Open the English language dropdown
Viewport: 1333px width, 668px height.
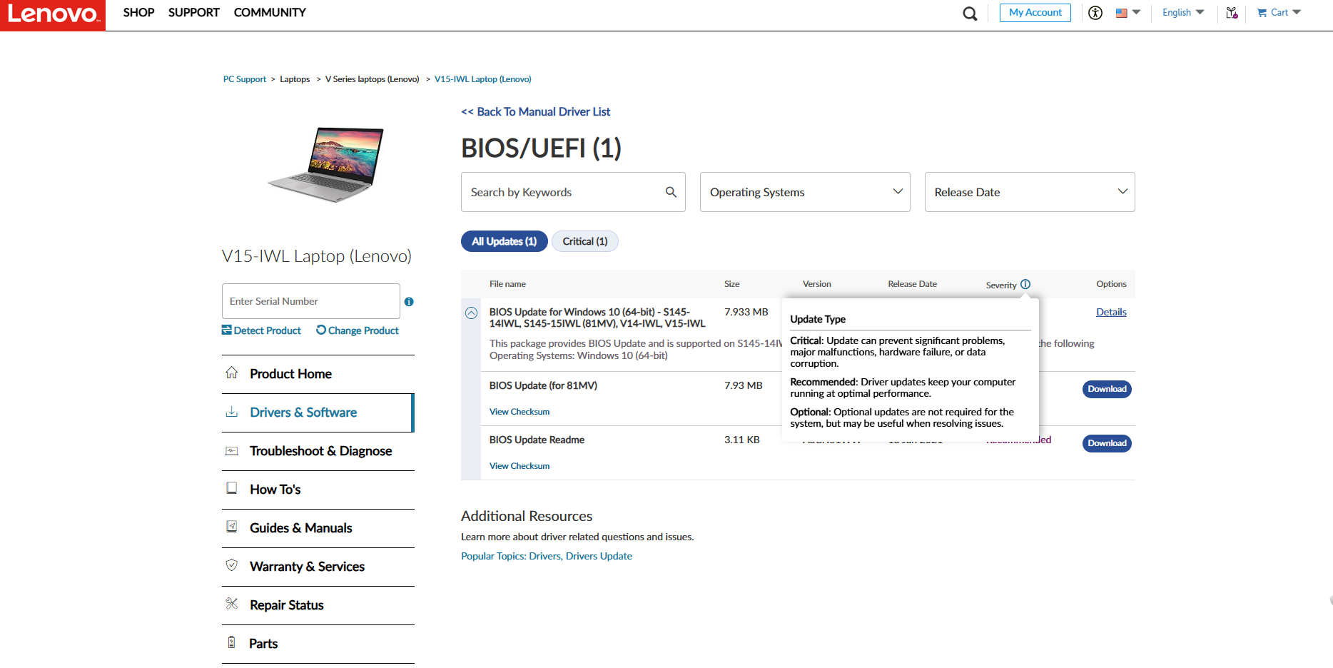(x=1183, y=13)
